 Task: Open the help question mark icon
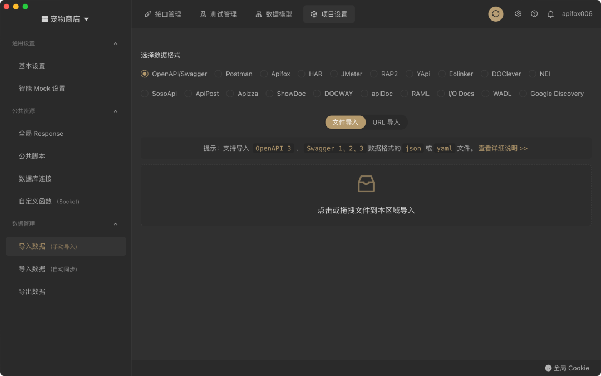click(534, 14)
